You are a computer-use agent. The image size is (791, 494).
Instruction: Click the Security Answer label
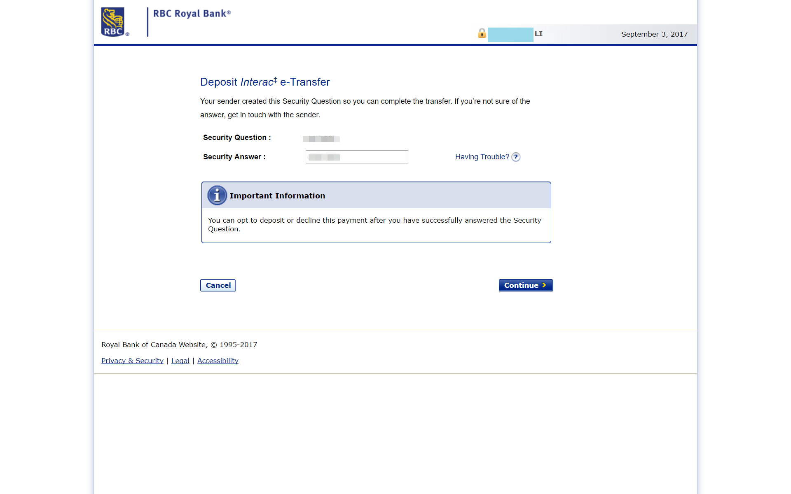pyautogui.click(x=234, y=157)
